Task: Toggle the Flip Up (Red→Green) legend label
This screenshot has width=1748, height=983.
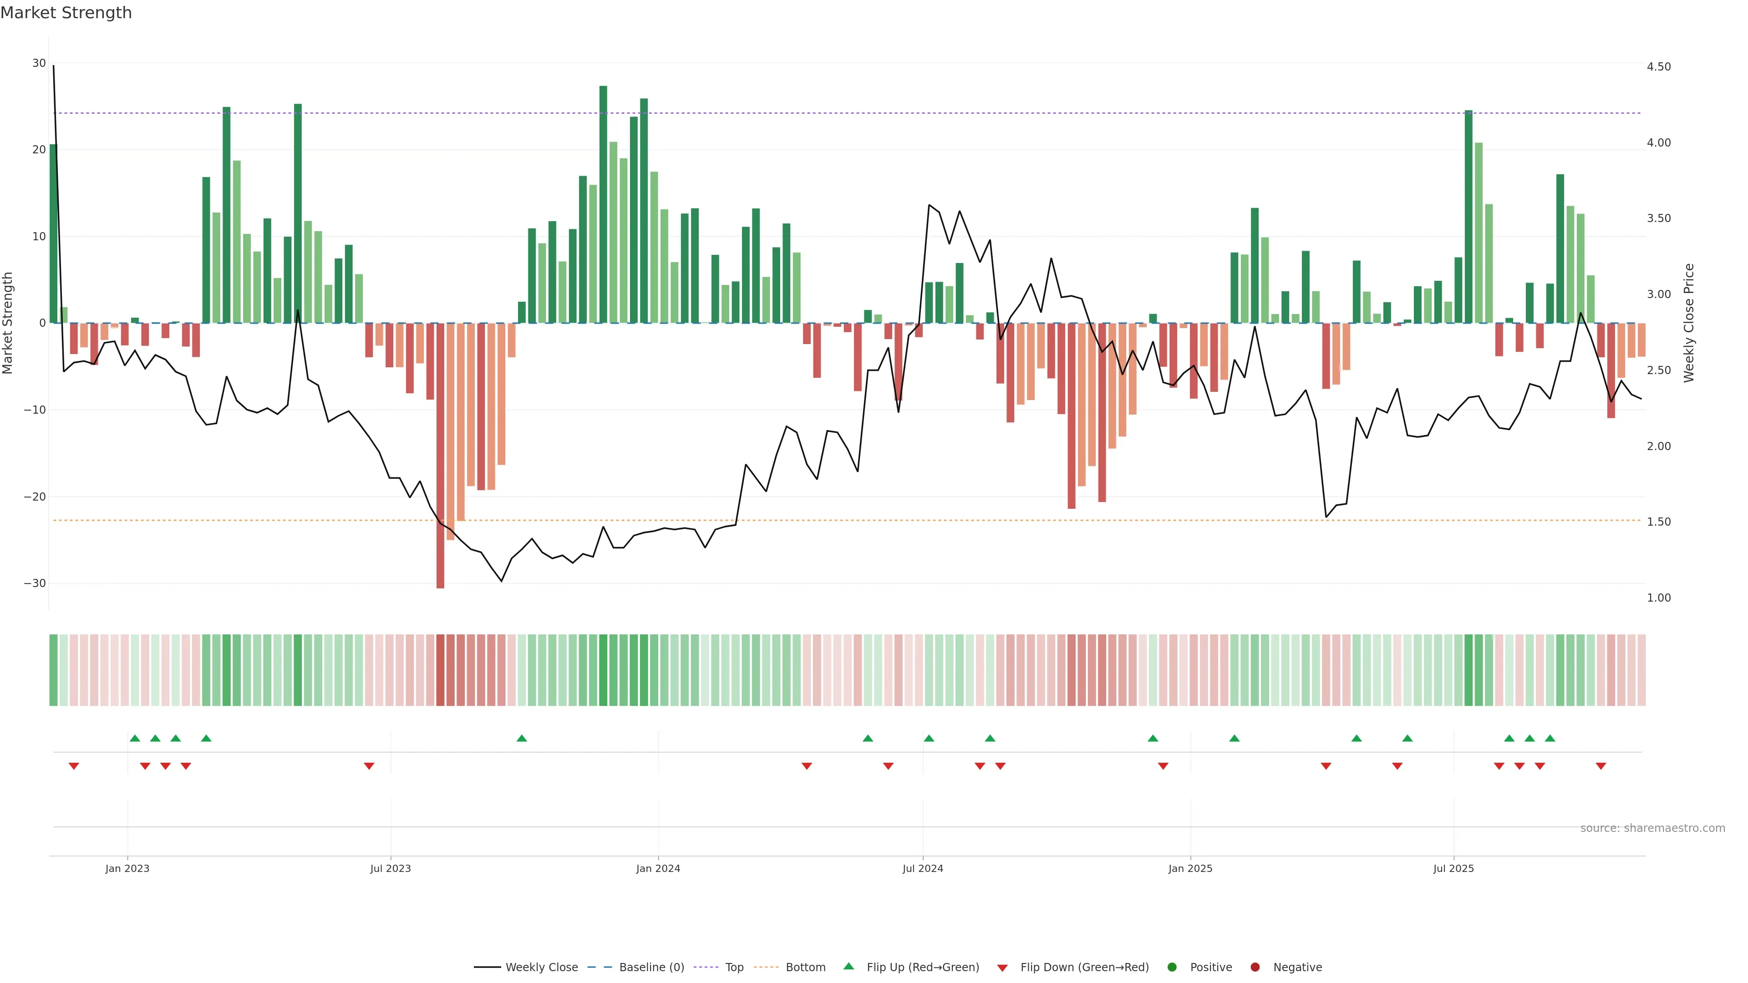Action: [x=923, y=968]
